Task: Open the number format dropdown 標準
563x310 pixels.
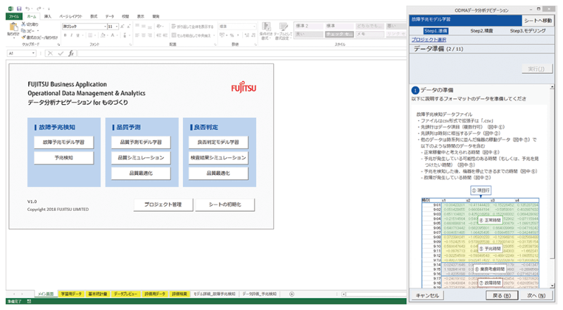Action: (x=254, y=27)
